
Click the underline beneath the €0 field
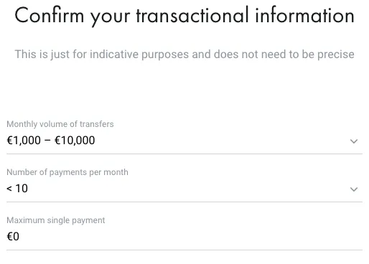point(184,250)
